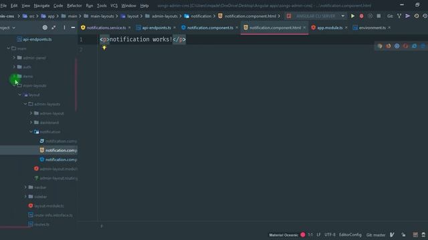Collapse the admin-layouts folder arrow
Viewport: 428px width, 240px height.
pyautogui.click(x=25, y=104)
